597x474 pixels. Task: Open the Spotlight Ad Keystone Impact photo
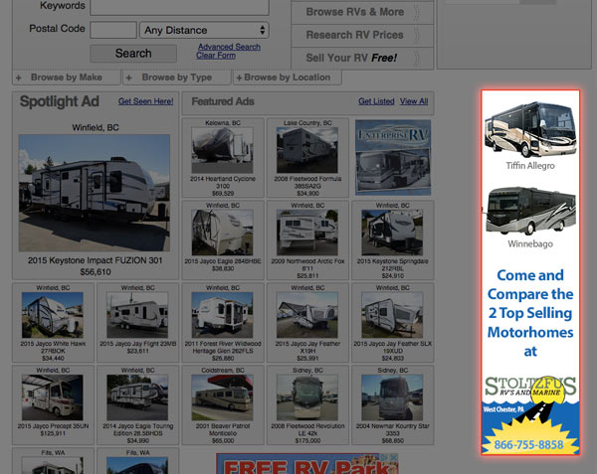pyautogui.click(x=95, y=193)
